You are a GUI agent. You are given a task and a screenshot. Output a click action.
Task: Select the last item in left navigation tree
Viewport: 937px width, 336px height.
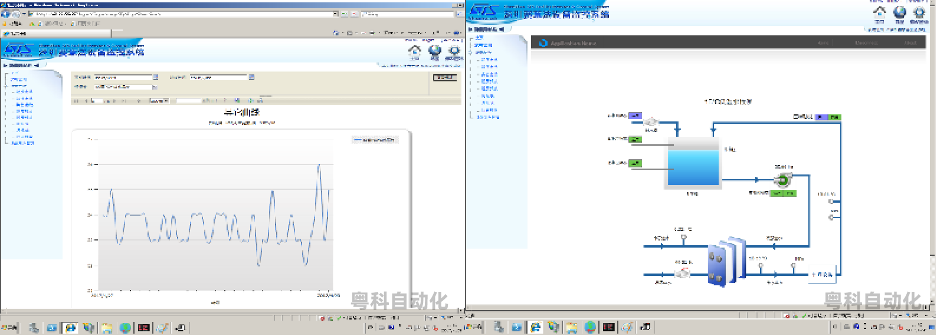pyautogui.click(x=22, y=143)
